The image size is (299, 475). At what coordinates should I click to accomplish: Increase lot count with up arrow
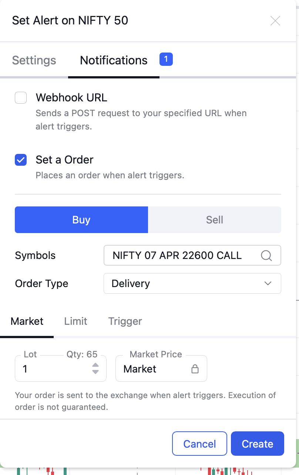click(x=95, y=365)
